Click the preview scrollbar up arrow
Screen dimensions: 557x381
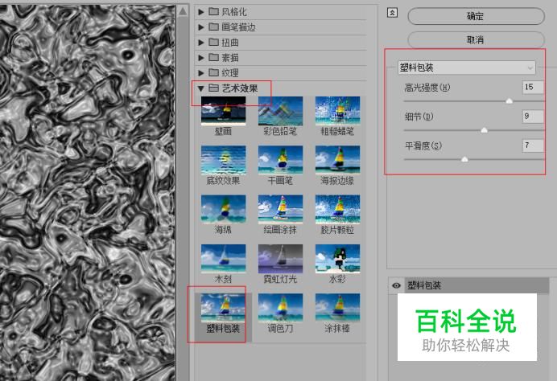pos(183,11)
